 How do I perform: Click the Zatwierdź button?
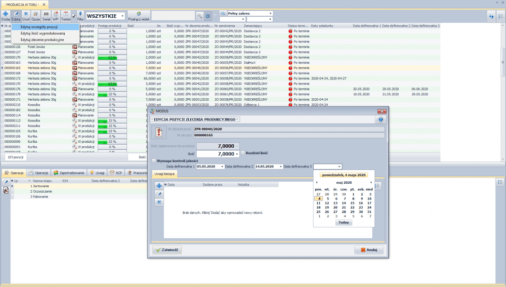[167, 249]
